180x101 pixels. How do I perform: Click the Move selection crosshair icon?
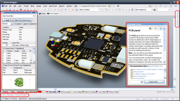click(55, 10)
